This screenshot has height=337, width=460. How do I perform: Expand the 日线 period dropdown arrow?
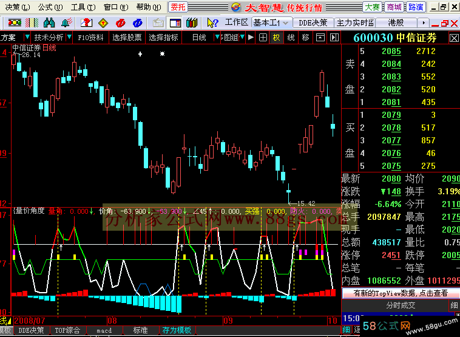click(217, 37)
